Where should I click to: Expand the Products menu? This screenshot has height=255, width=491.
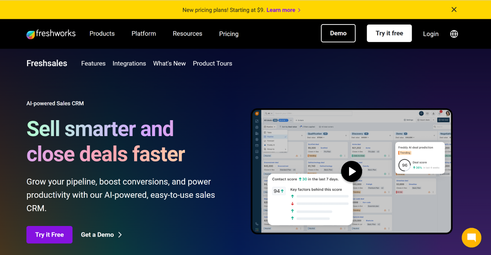[x=102, y=34]
